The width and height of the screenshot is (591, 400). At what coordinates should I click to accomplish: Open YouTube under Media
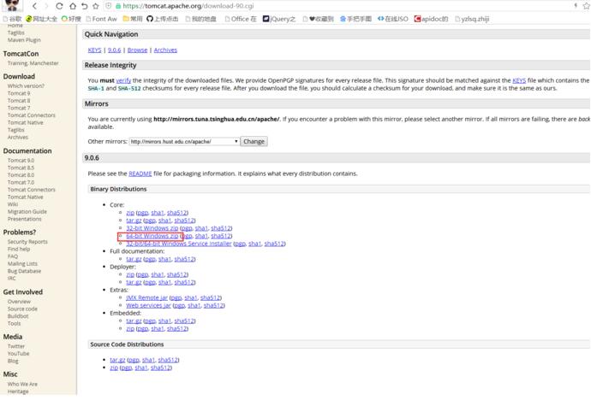pos(18,354)
